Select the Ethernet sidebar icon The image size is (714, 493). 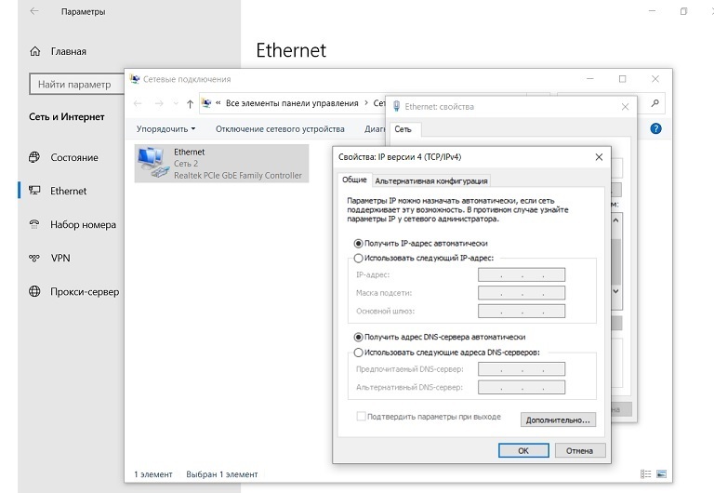point(35,191)
